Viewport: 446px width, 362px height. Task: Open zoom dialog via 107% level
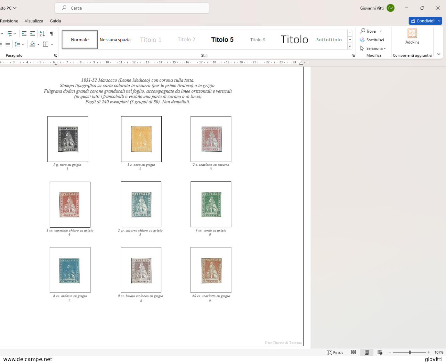tap(439, 352)
